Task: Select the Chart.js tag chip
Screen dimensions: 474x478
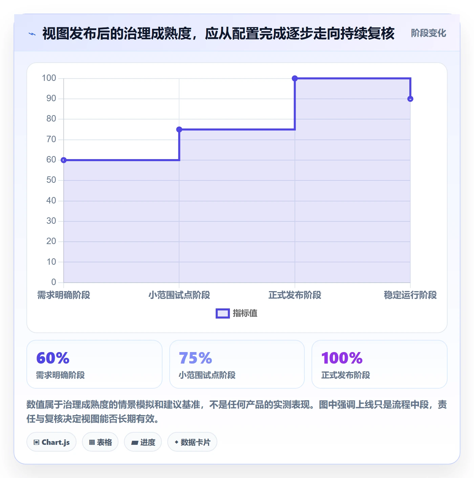Action: coord(51,442)
